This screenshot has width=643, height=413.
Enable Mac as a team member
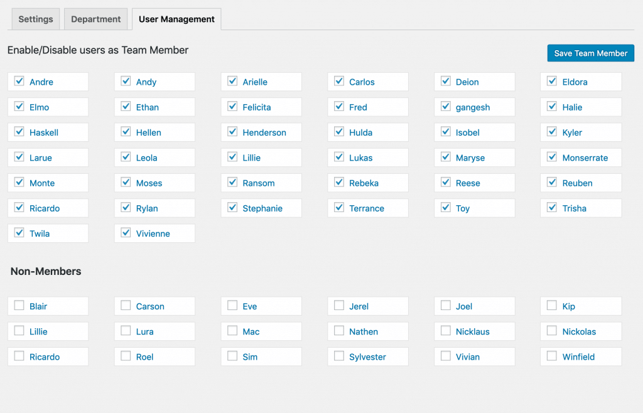click(x=232, y=331)
